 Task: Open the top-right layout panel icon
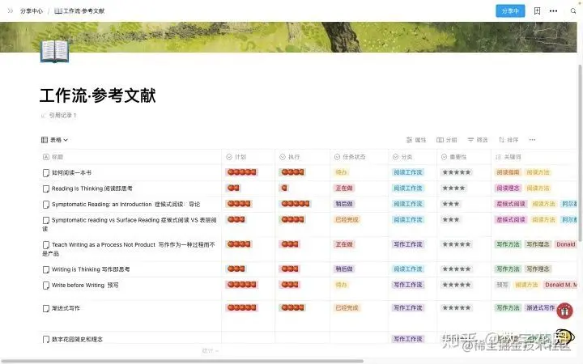pyautogui.click(x=537, y=11)
